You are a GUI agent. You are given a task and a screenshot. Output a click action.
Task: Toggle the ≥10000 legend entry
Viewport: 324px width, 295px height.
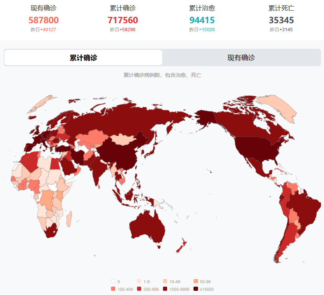[x=196, y=289]
